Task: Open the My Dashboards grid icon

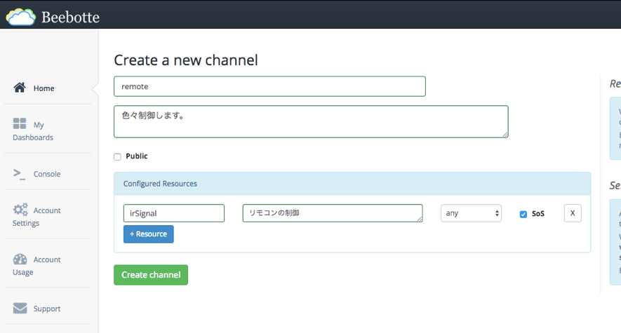Action: click(x=20, y=124)
